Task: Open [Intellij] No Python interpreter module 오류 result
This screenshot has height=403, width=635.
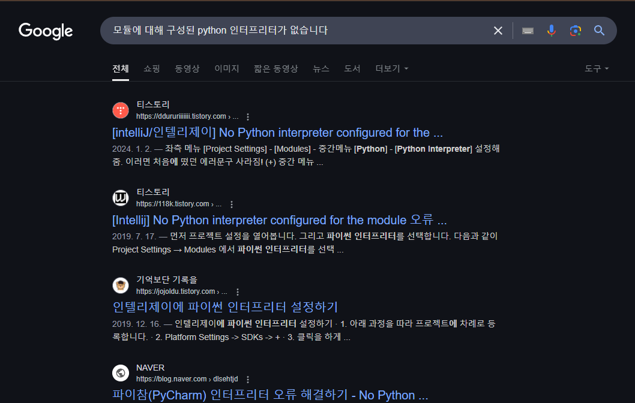Action: point(280,220)
